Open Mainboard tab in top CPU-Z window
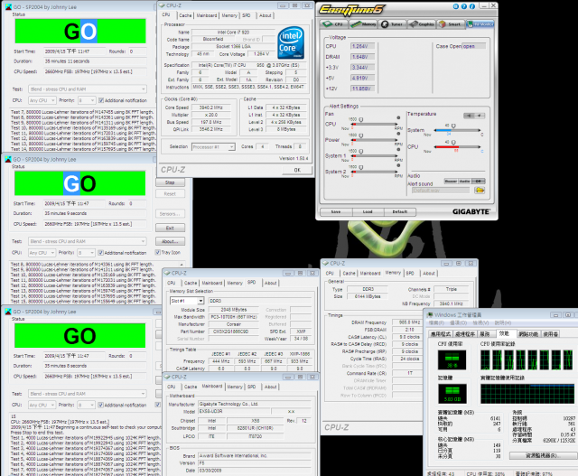578x476 pixels. click(x=207, y=15)
